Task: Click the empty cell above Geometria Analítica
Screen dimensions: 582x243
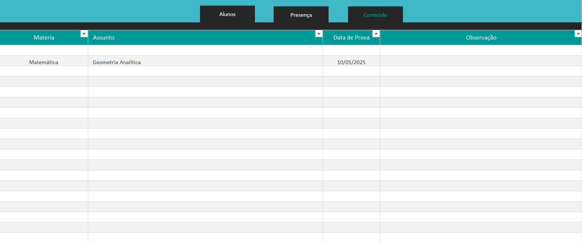Action: pos(205,50)
